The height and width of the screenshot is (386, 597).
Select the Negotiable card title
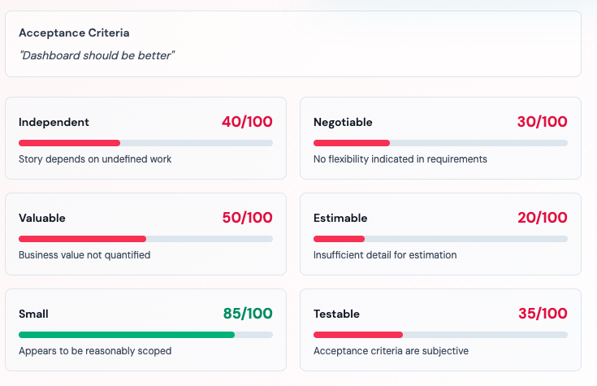pyautogui.click(x=343, y=122)
